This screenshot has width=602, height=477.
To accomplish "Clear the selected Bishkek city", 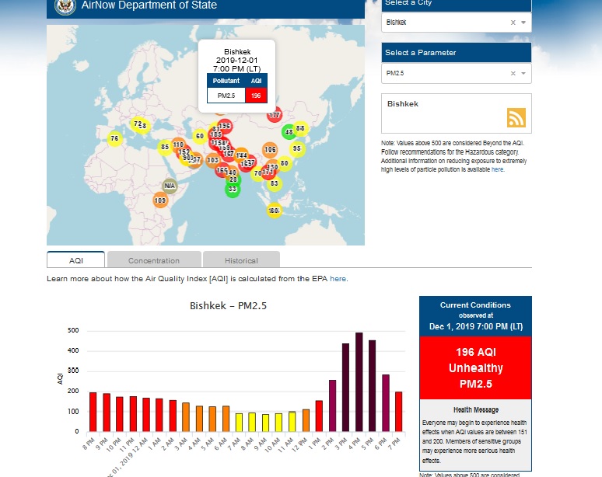I will [x=513, y=23].
